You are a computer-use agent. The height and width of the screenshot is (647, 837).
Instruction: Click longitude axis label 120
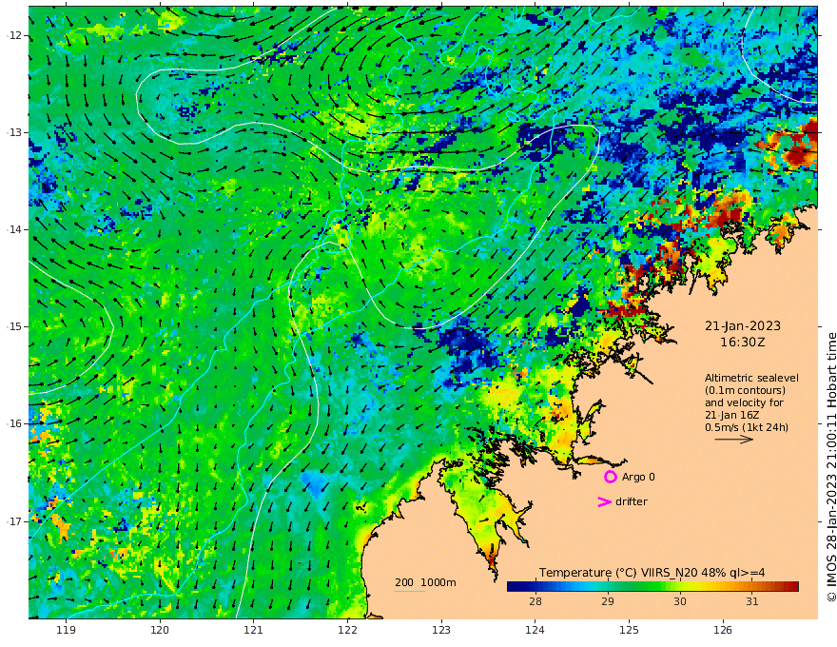tap(160, 631)
